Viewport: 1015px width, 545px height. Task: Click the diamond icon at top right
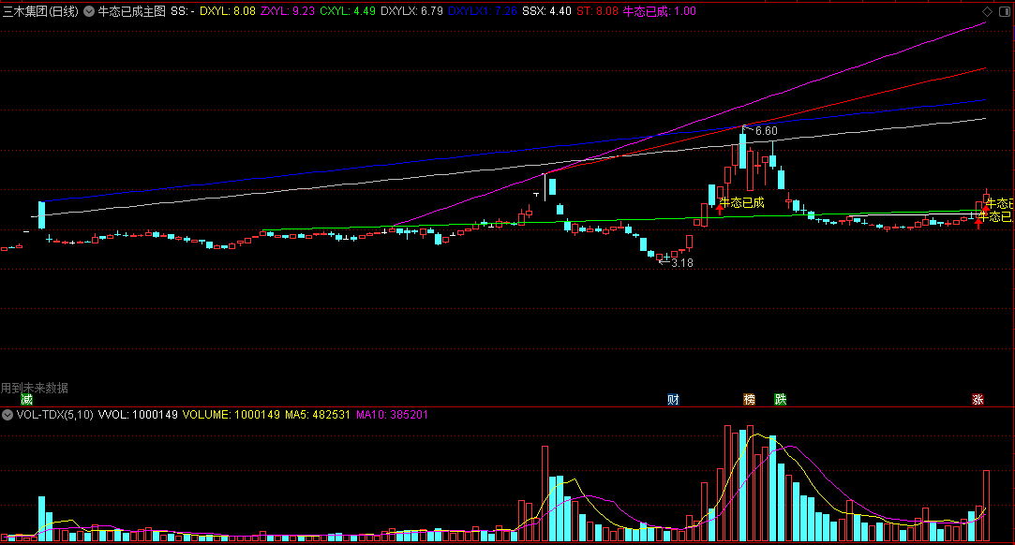click(x=987, y=11)
